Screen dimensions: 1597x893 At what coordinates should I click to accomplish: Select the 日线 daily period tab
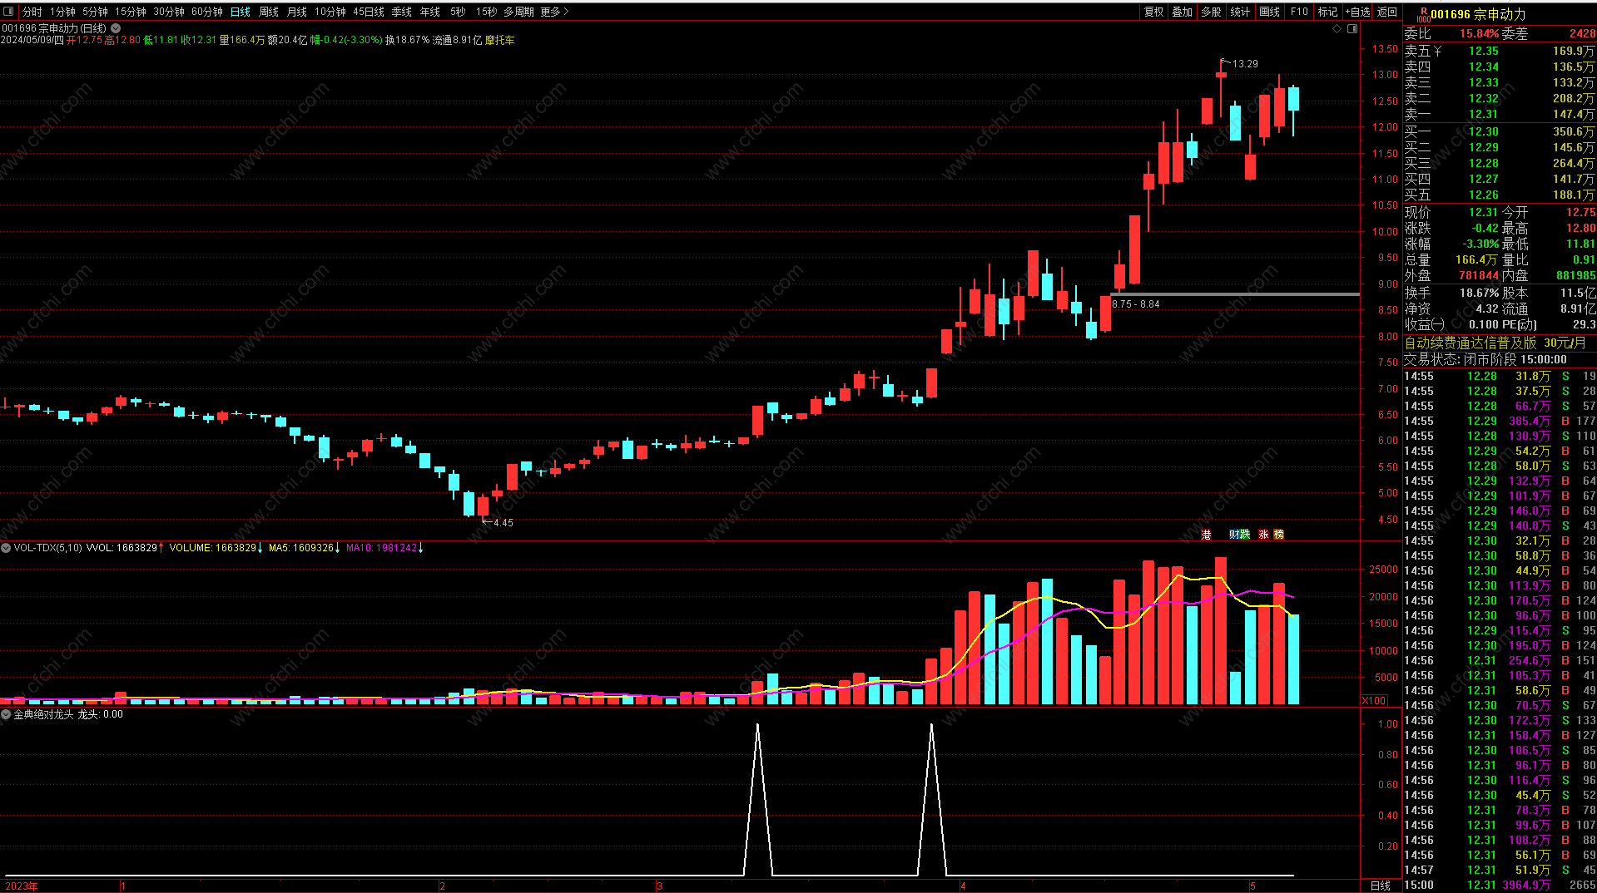tap(240, 12)
